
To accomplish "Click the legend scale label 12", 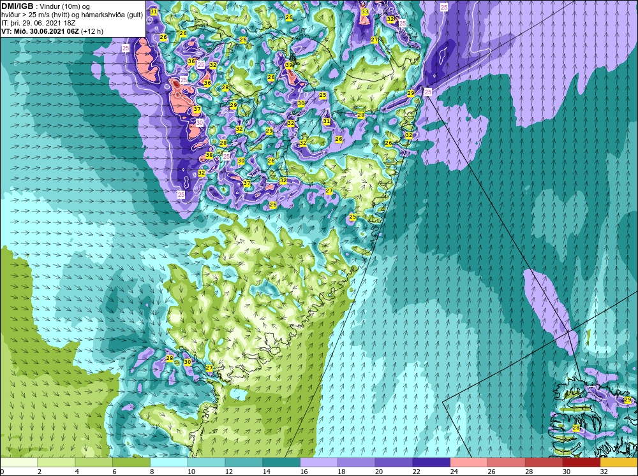I will pyautogui.click(x=228, y=472).
